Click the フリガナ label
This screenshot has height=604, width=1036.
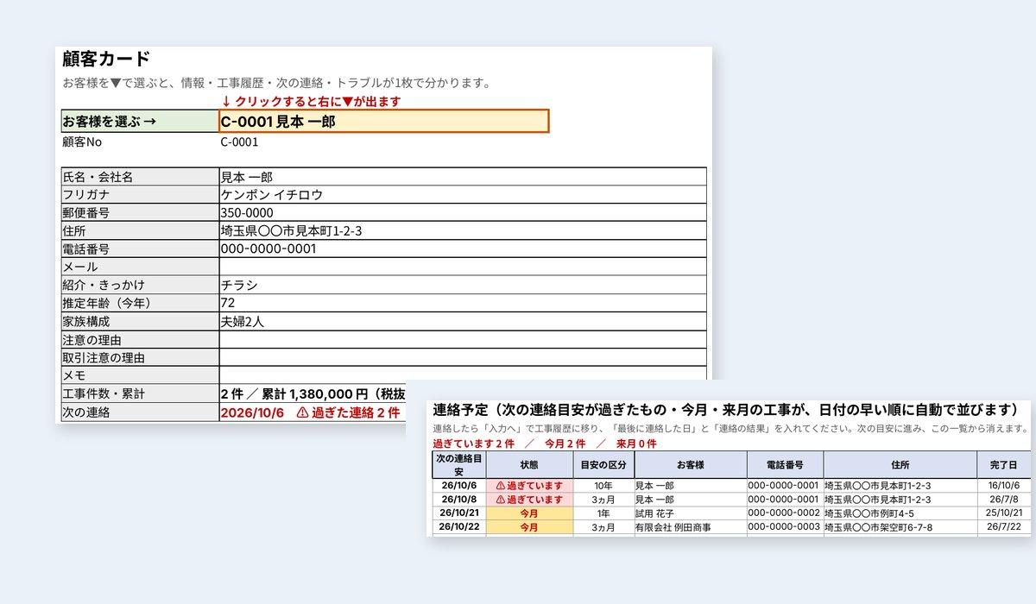[140, 195]
